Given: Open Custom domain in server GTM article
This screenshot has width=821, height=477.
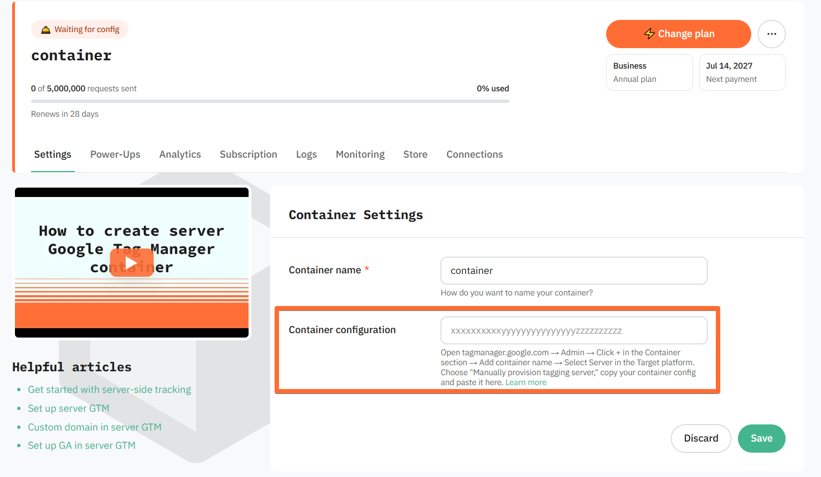Looking at the screenshot, I should tap(95, 427).
